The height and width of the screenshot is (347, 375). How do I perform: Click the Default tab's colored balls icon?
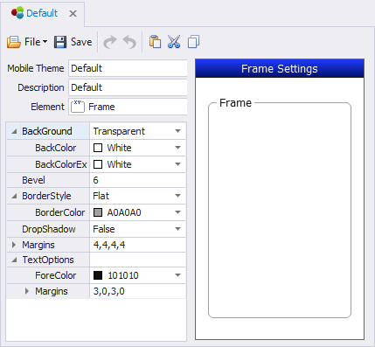(x=17, y=13)
